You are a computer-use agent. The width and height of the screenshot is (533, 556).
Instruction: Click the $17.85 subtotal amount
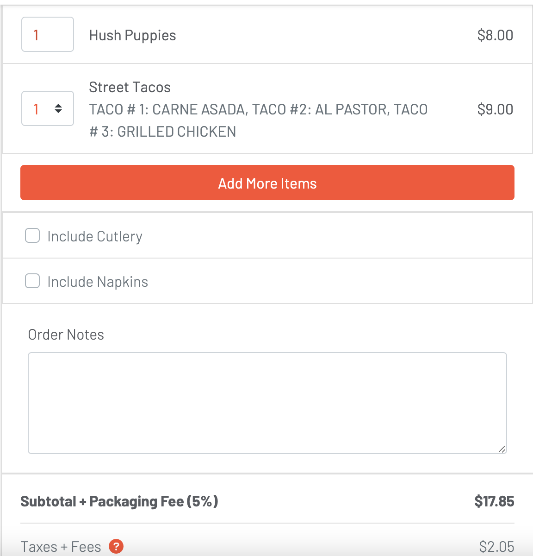click(494, 501)
